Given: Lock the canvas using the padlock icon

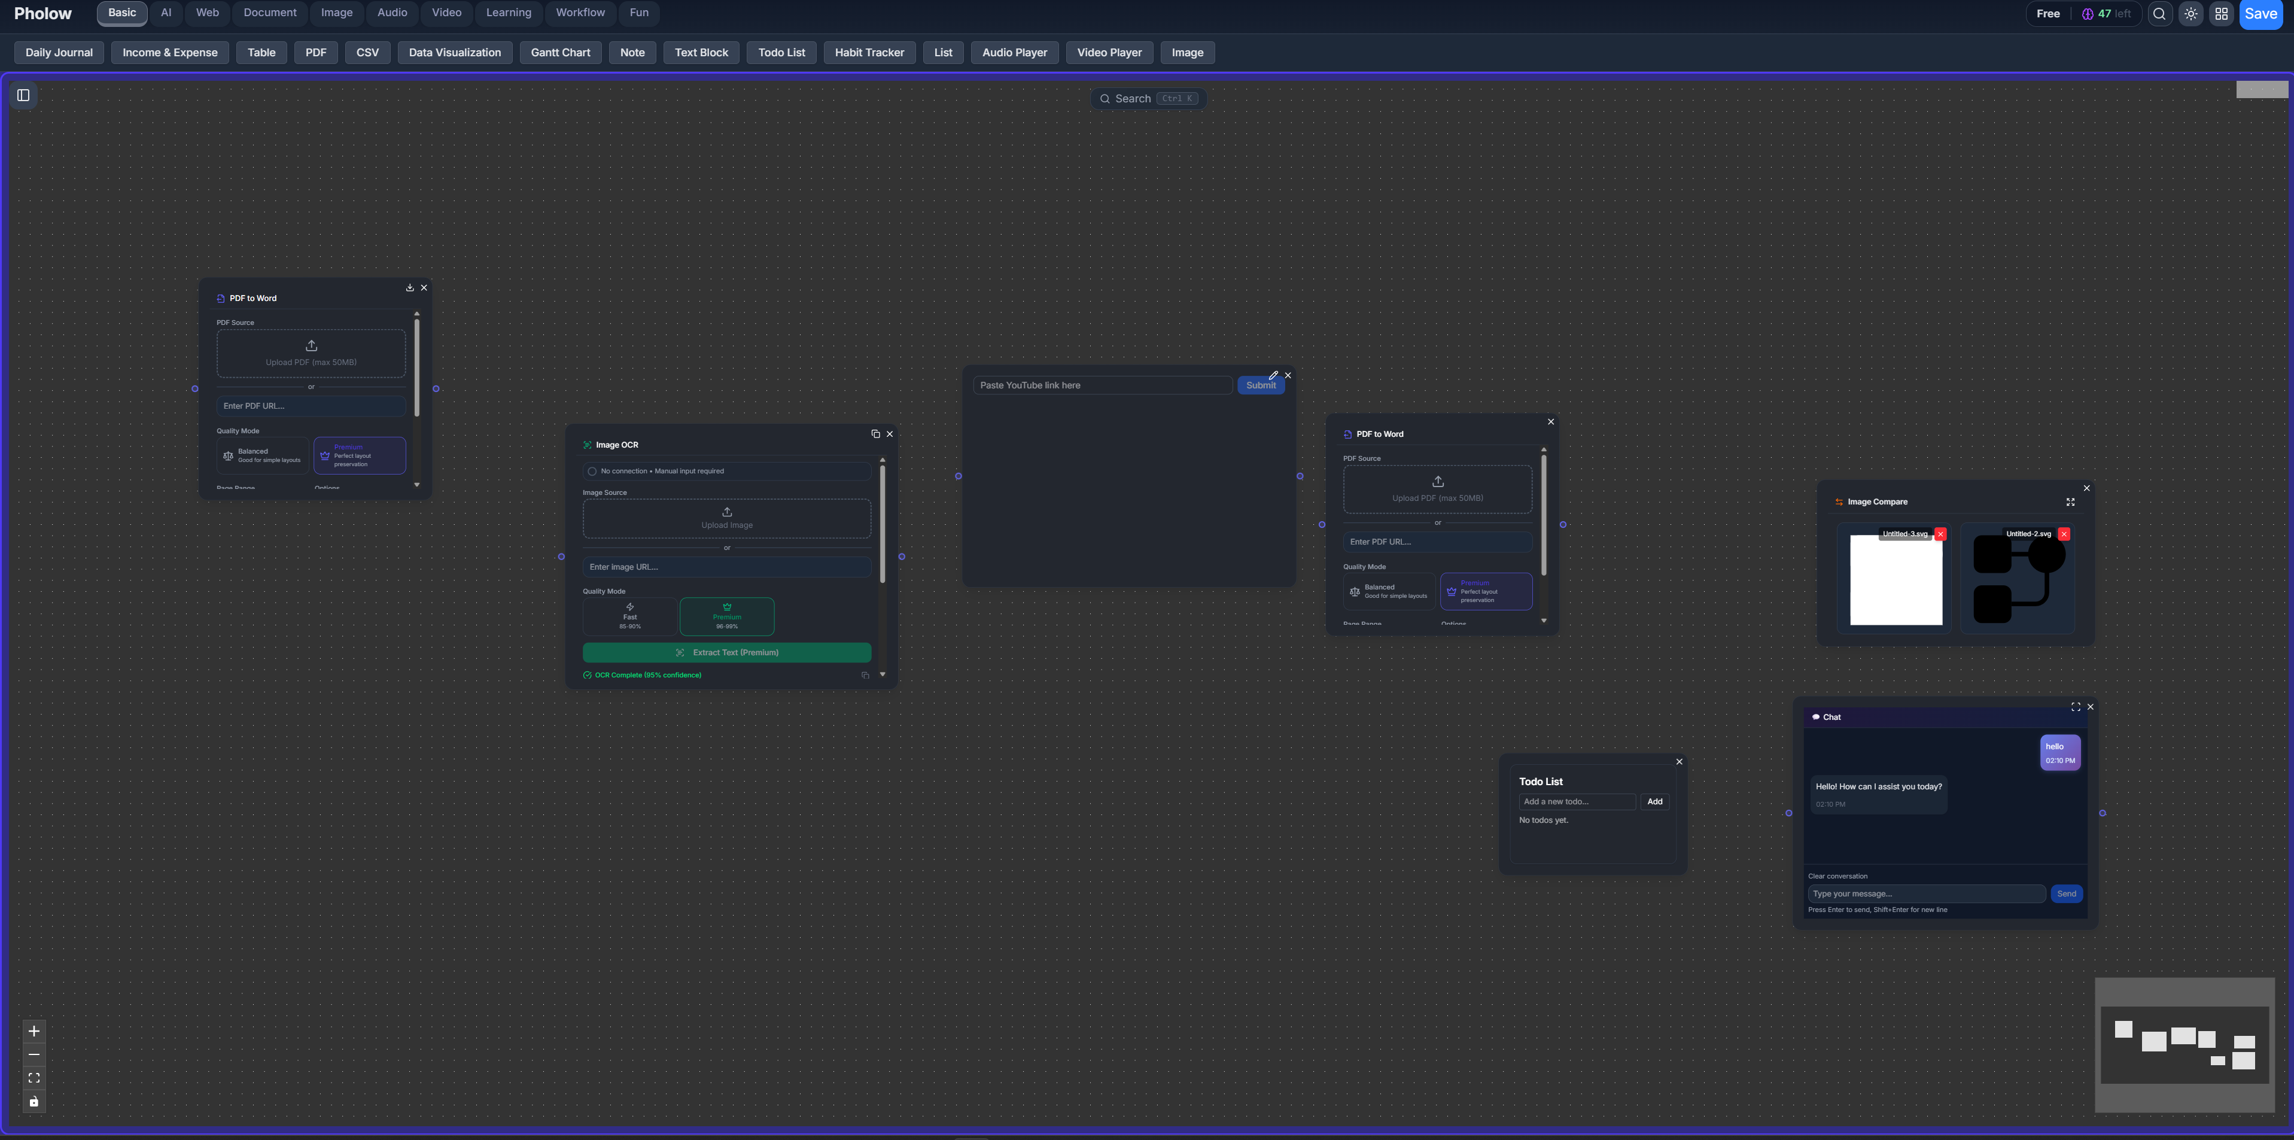Looking at the screenshot, I should tap(34, 1102).
